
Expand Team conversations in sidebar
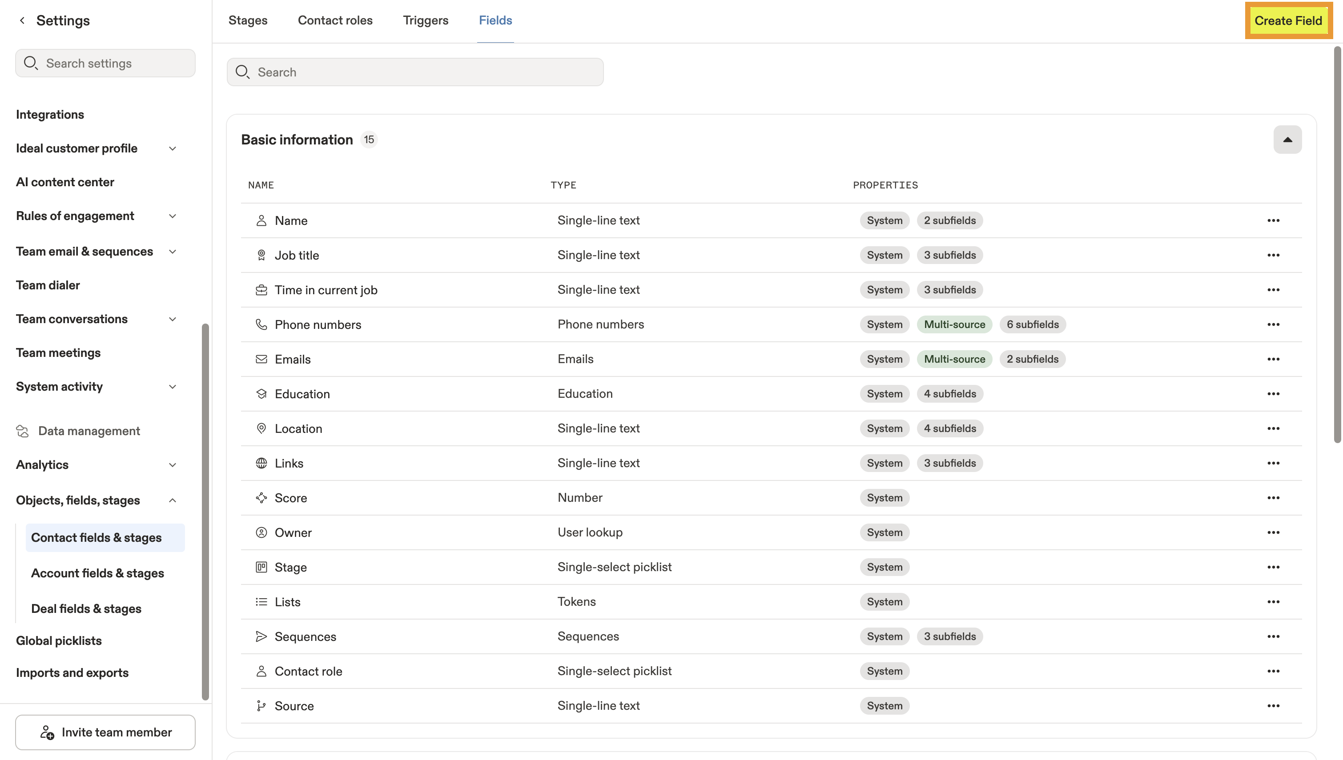[x=172, y=319]
